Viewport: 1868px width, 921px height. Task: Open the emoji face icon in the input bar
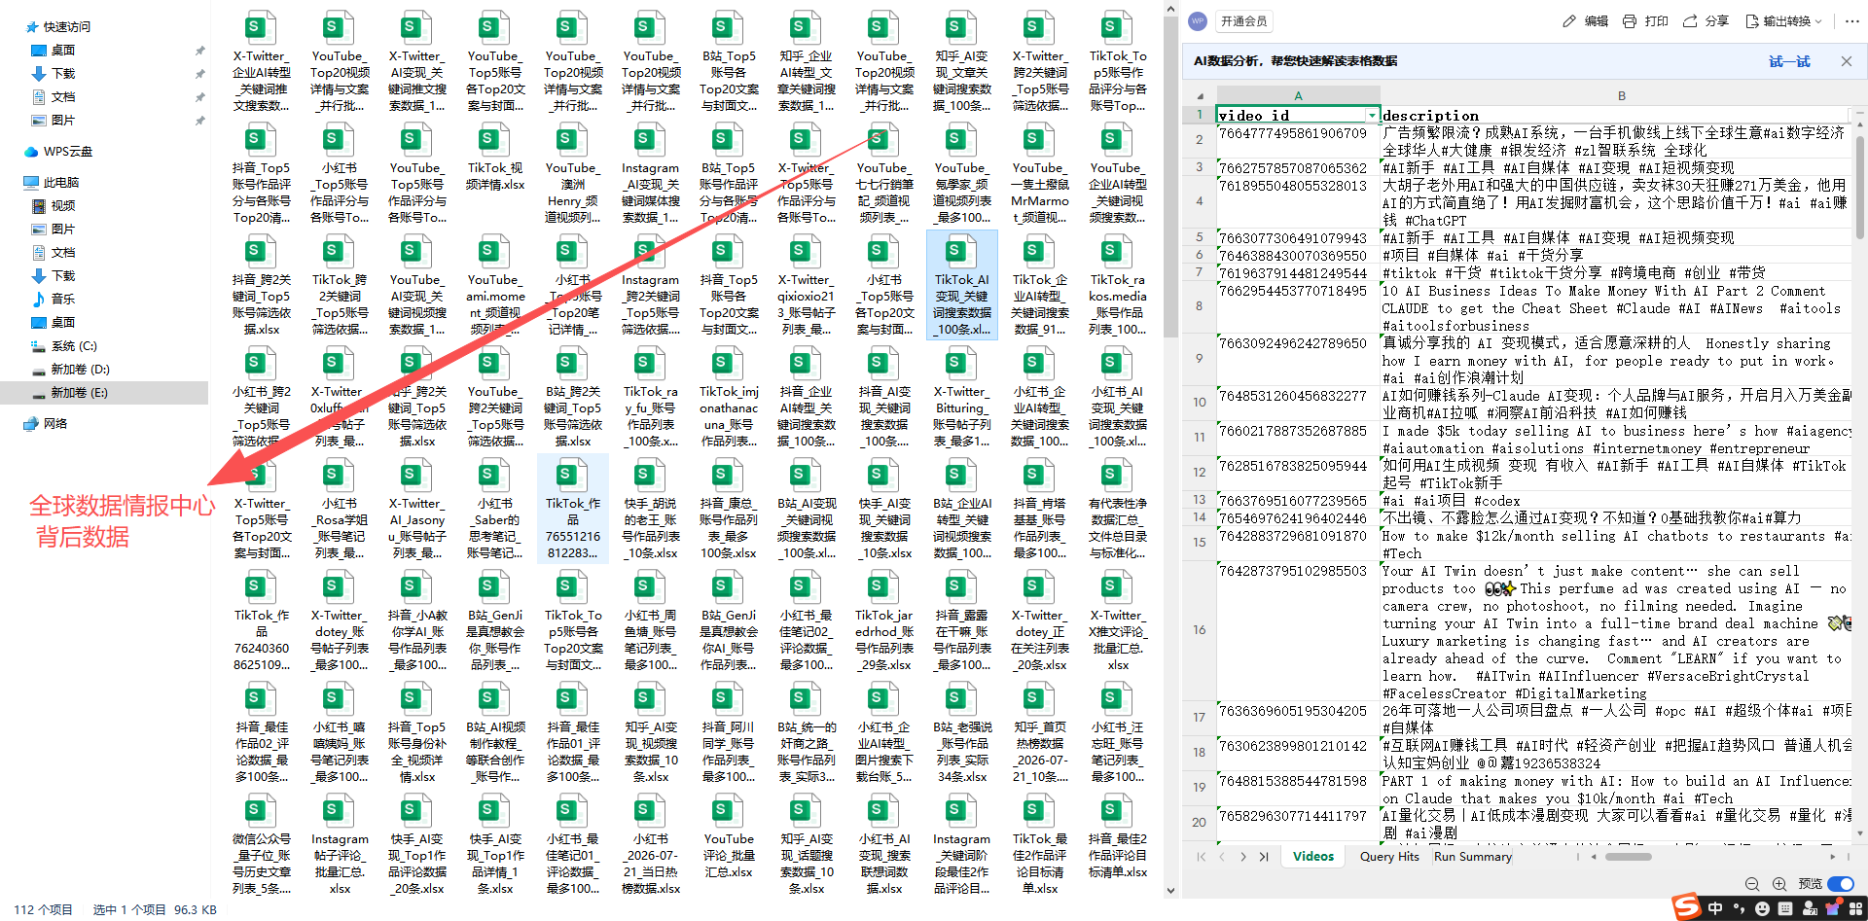tap(1762, 908)
